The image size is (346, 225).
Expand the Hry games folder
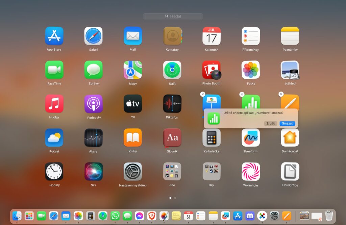click(x=212, y=172)
